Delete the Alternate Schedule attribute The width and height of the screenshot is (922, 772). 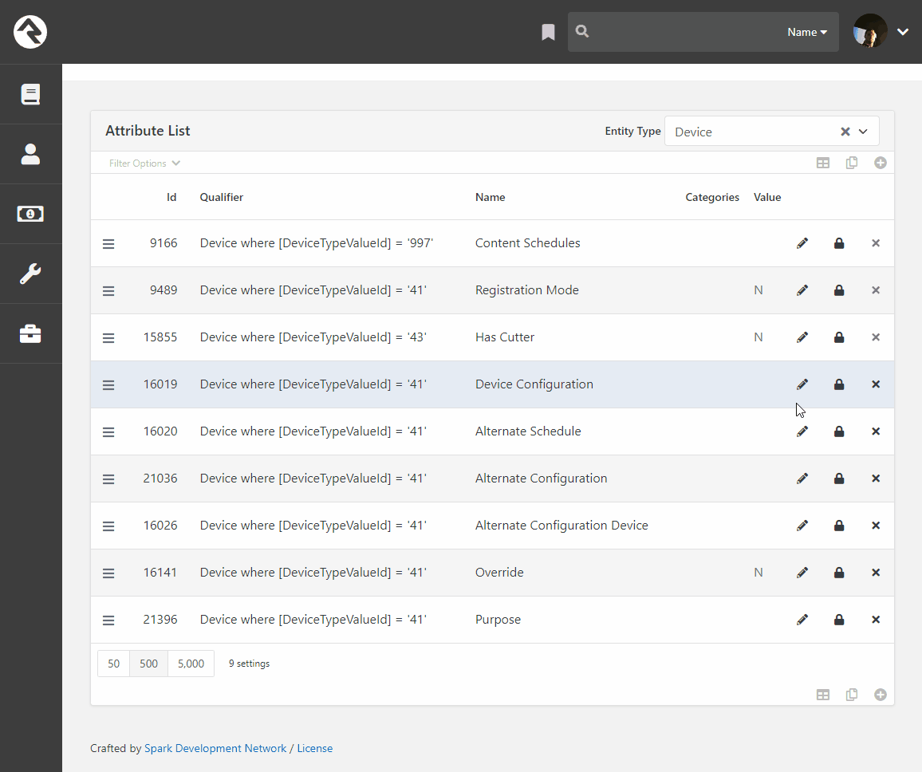876,431
